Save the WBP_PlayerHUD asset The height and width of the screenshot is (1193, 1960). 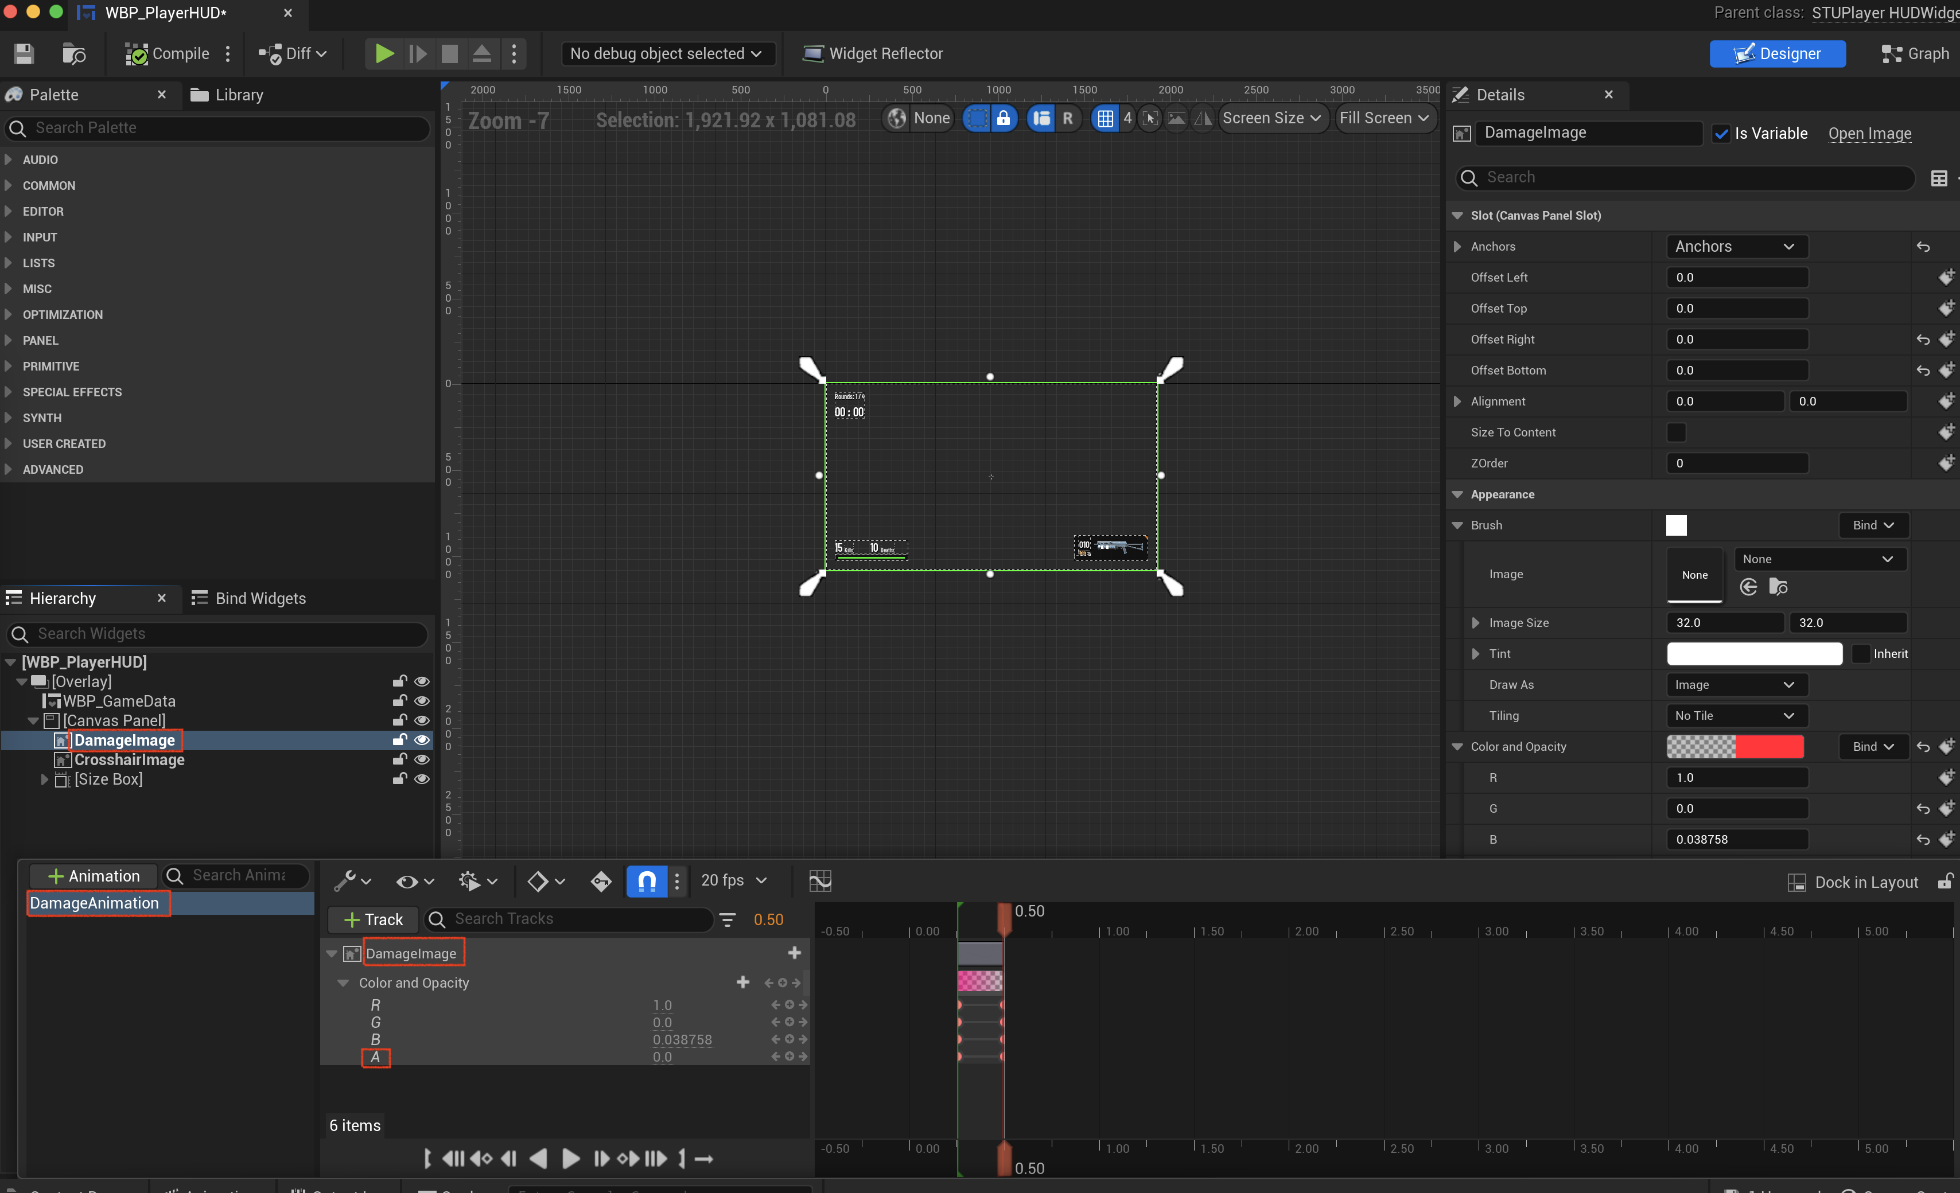coord(24,54)
